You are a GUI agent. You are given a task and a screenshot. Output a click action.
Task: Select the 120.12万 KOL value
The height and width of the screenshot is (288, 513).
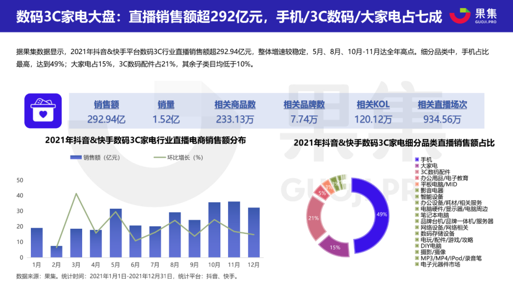point(373,119)
